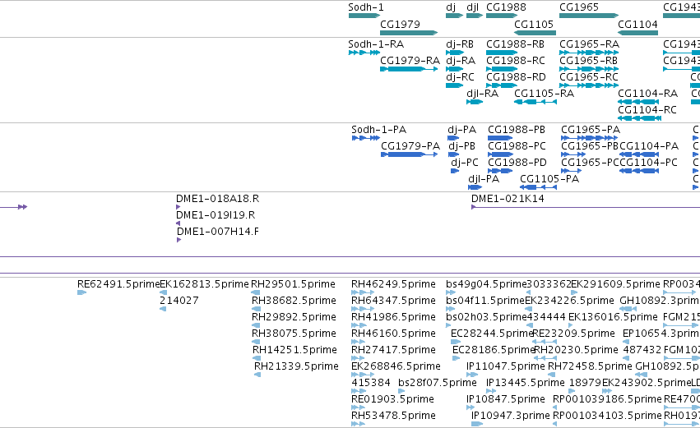The width and height of the screenshot is (700, 428).
Task: Select transcript CG1104-RA
Action: pos(638,102)
